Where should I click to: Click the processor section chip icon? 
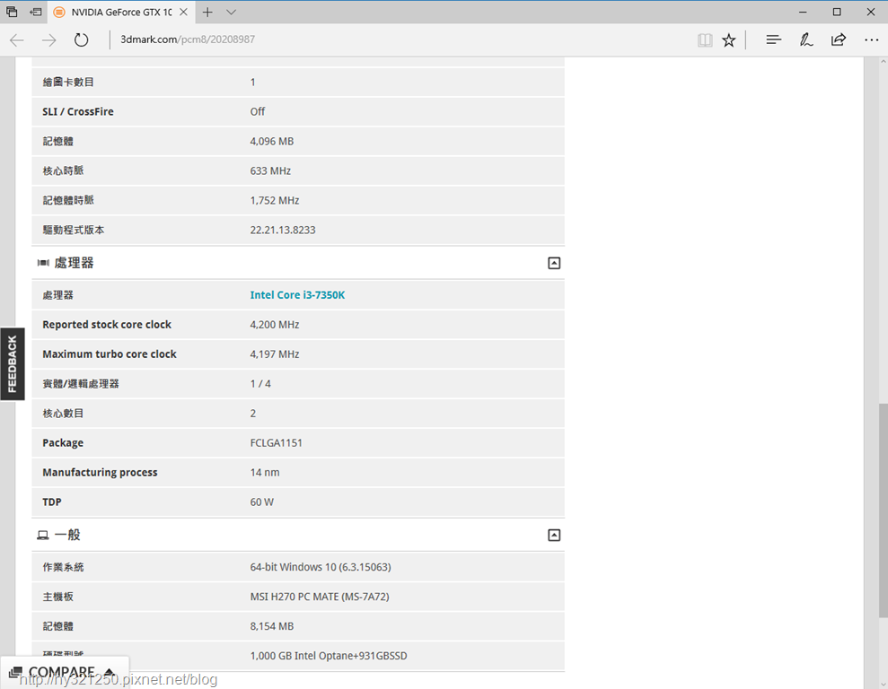click(43, 263)
